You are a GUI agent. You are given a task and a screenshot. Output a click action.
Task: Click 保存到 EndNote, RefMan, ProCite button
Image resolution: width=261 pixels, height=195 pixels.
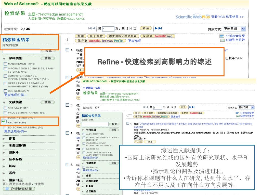coord(100,41)
